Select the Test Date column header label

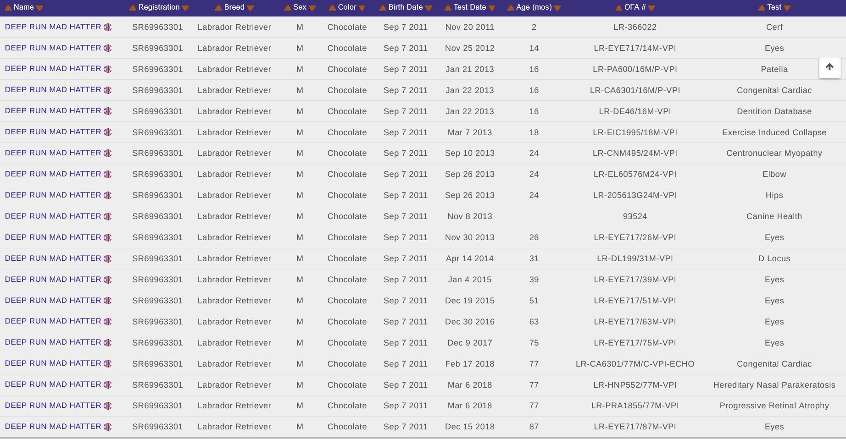[469, 7]
